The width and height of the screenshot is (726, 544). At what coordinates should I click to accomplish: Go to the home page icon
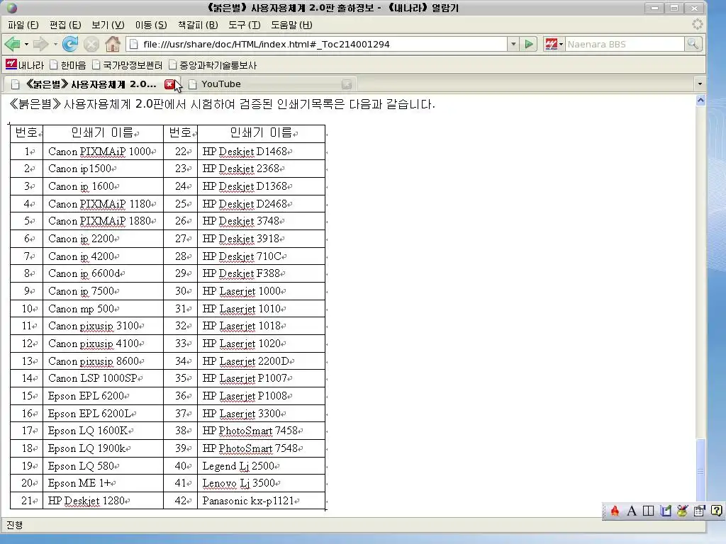pyautogui.click(x=113, y=45)
